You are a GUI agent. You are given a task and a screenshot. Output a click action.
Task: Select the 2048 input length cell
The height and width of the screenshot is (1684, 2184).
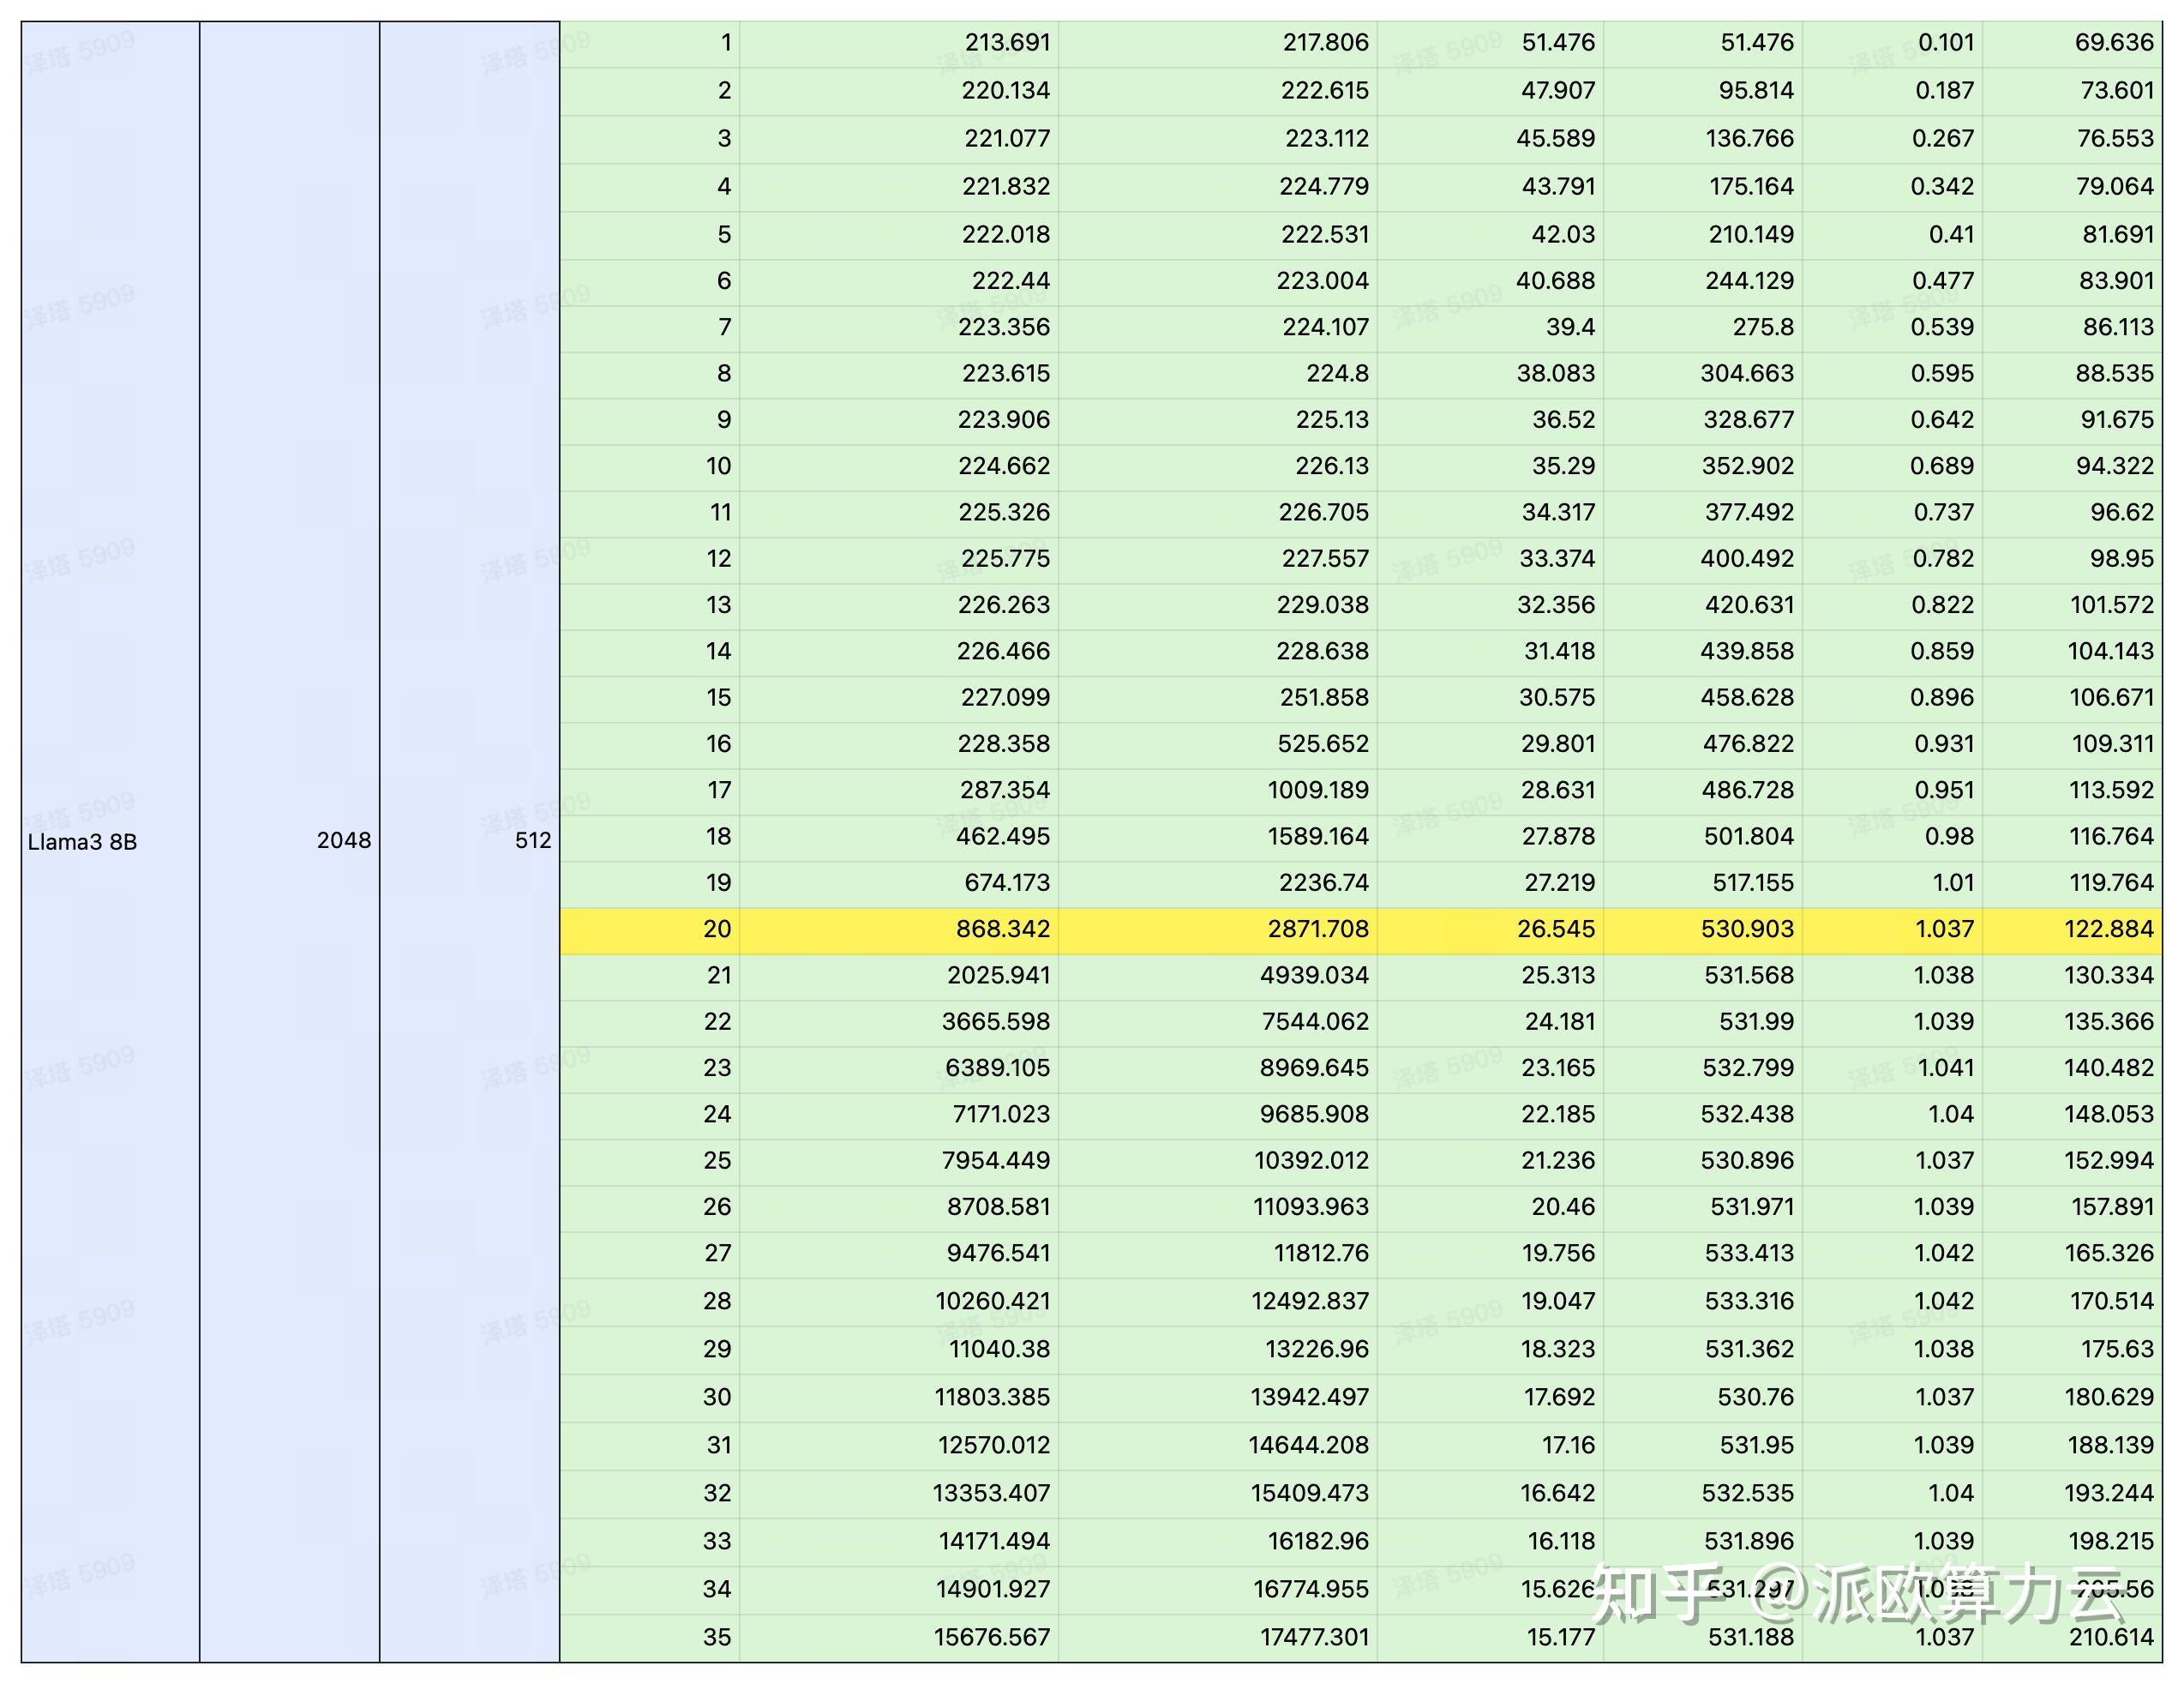pos(343,840)
